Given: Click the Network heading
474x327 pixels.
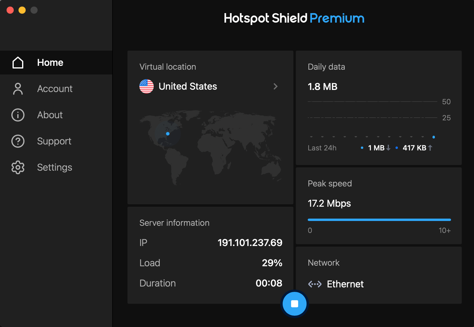Looking at the screenshot, I should pos(324,263).
